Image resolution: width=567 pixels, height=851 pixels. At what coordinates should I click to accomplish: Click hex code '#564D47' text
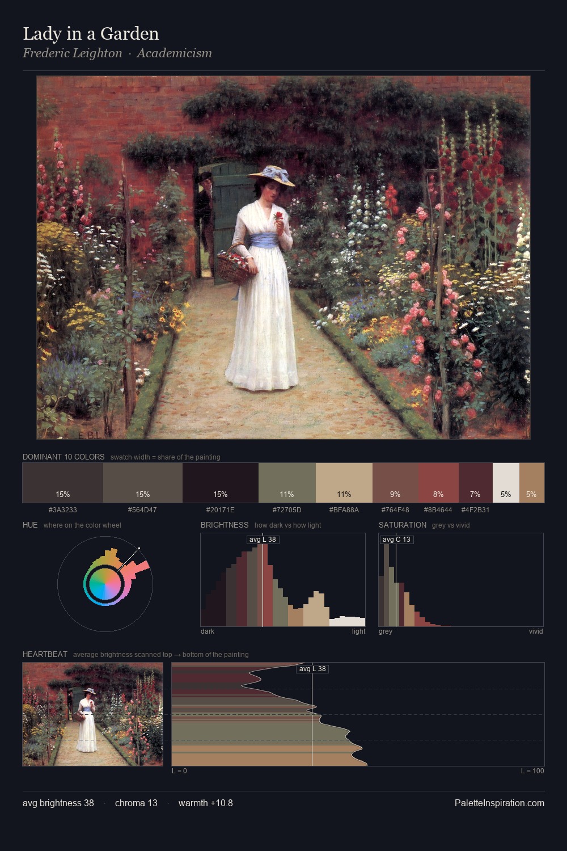[x=142, y=509]
